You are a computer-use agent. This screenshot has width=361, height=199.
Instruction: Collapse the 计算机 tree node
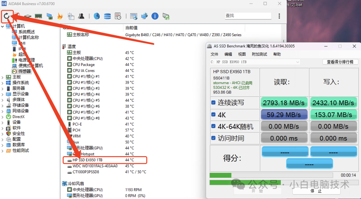pyautogui.click(x=3, y=26)
